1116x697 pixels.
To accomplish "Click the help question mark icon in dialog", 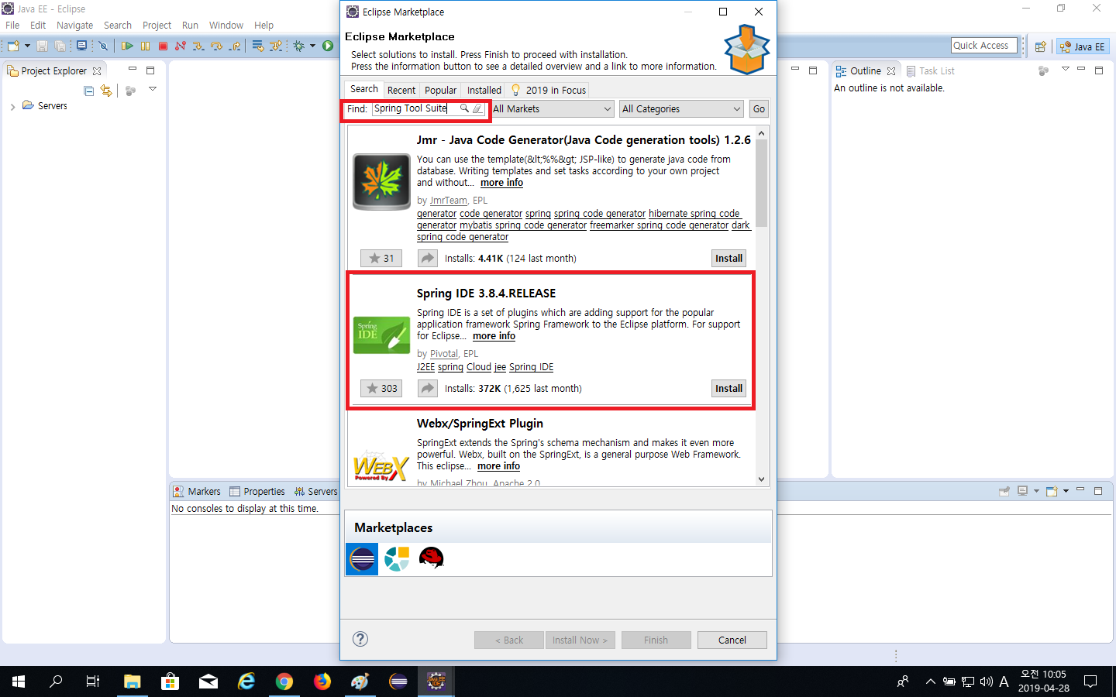I will pos(360,639).
